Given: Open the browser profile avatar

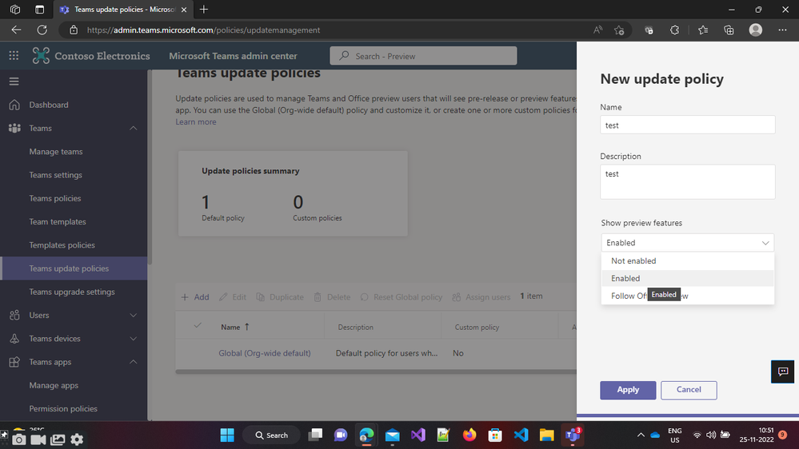Looking at the screenshot, I should 756,30.
